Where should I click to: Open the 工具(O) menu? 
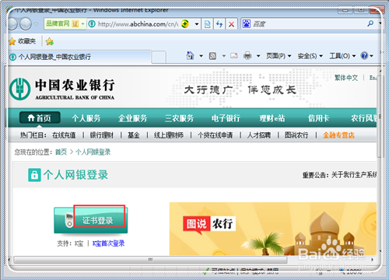342,56
